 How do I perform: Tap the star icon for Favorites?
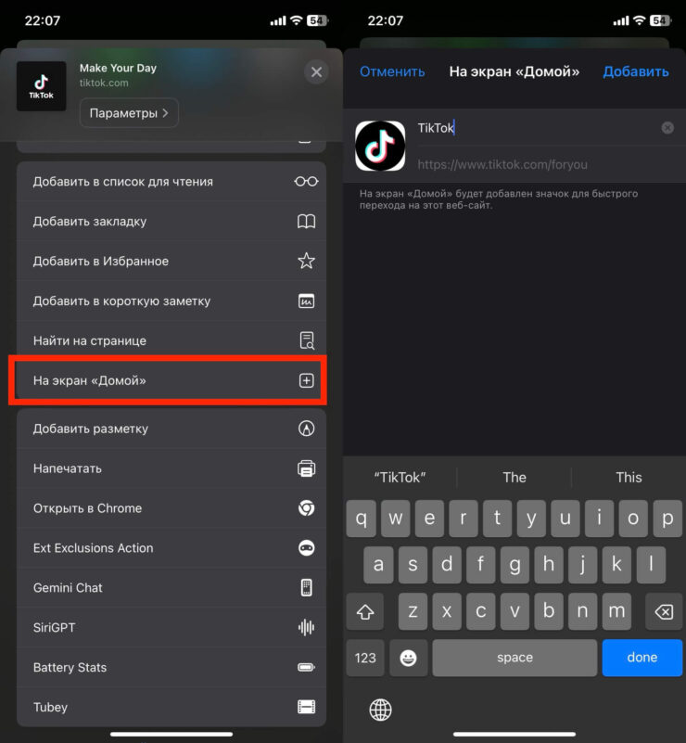(306, 262)
